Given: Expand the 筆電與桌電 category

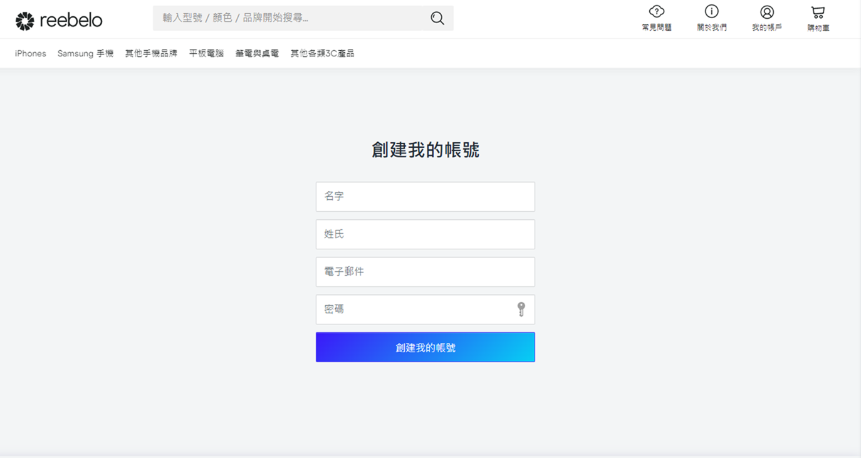Looking at the screenshot, I should 257,54.
